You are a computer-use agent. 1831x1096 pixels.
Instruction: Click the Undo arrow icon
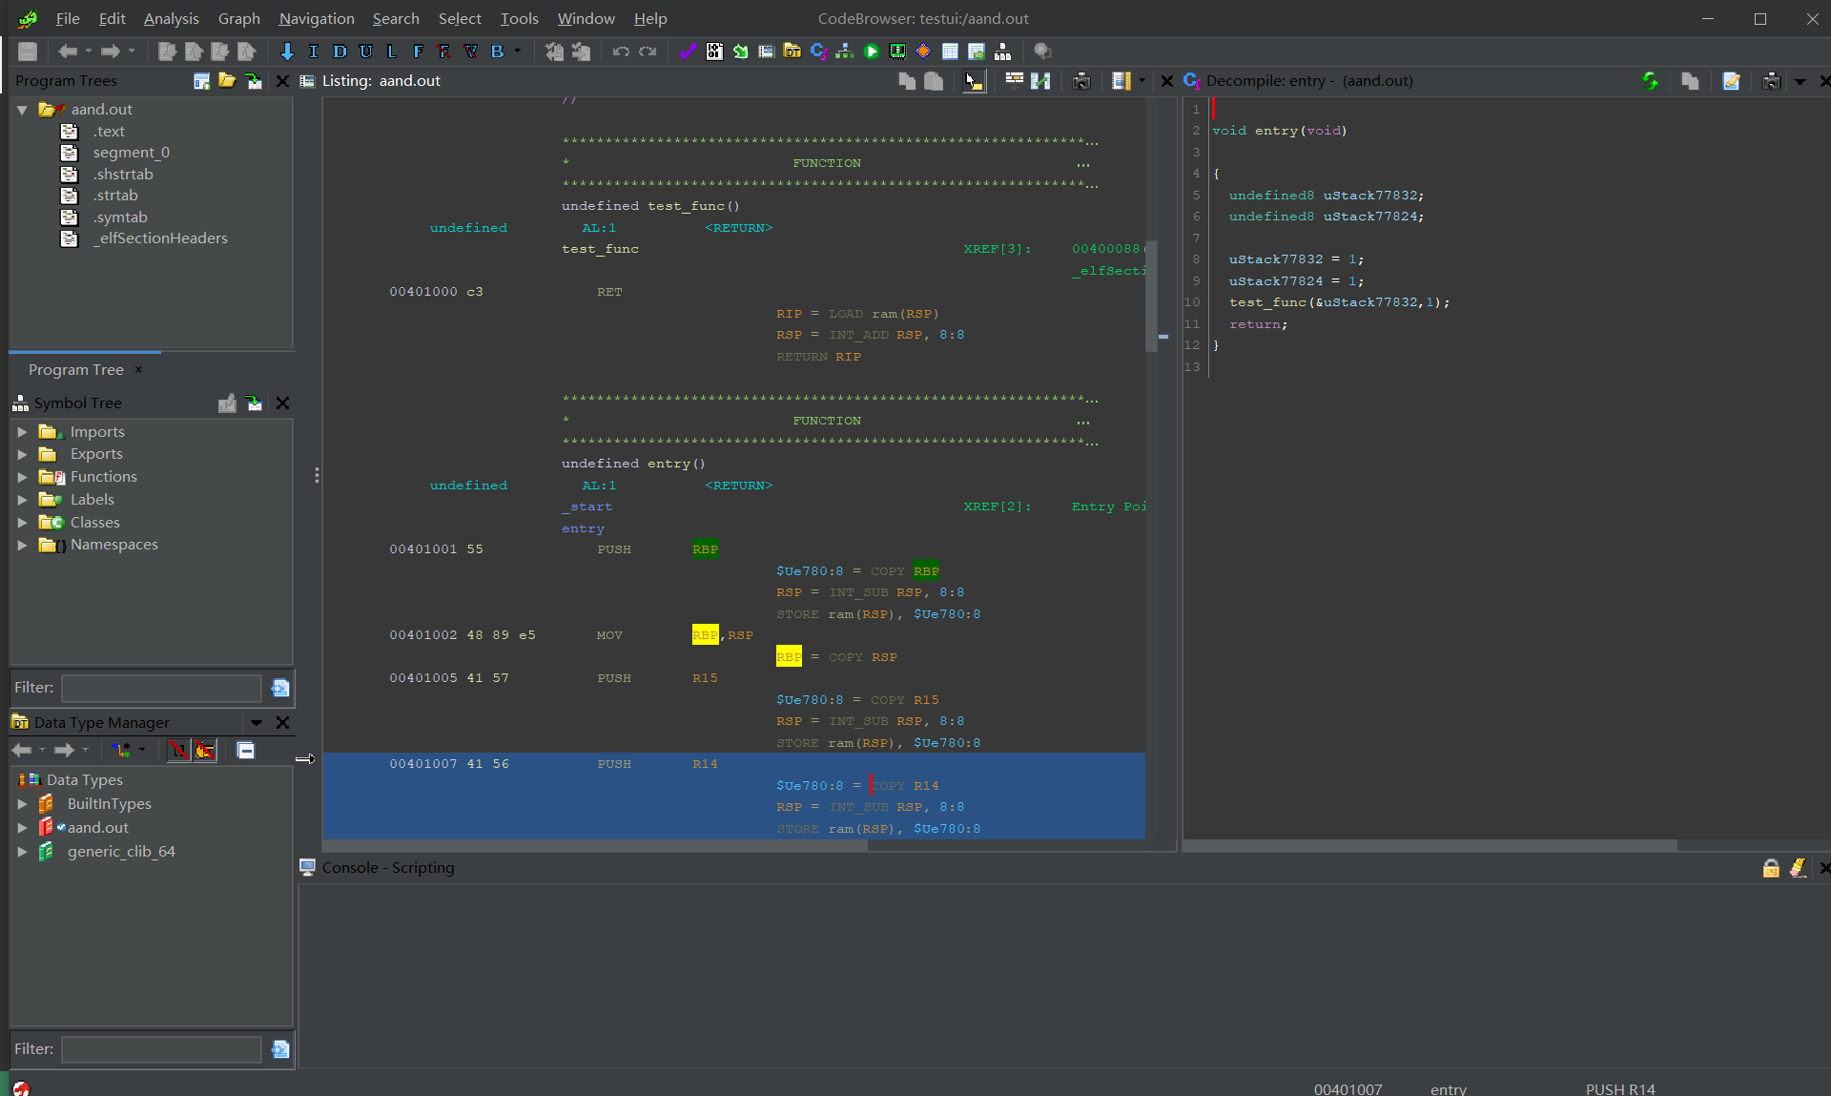point(621,52)
